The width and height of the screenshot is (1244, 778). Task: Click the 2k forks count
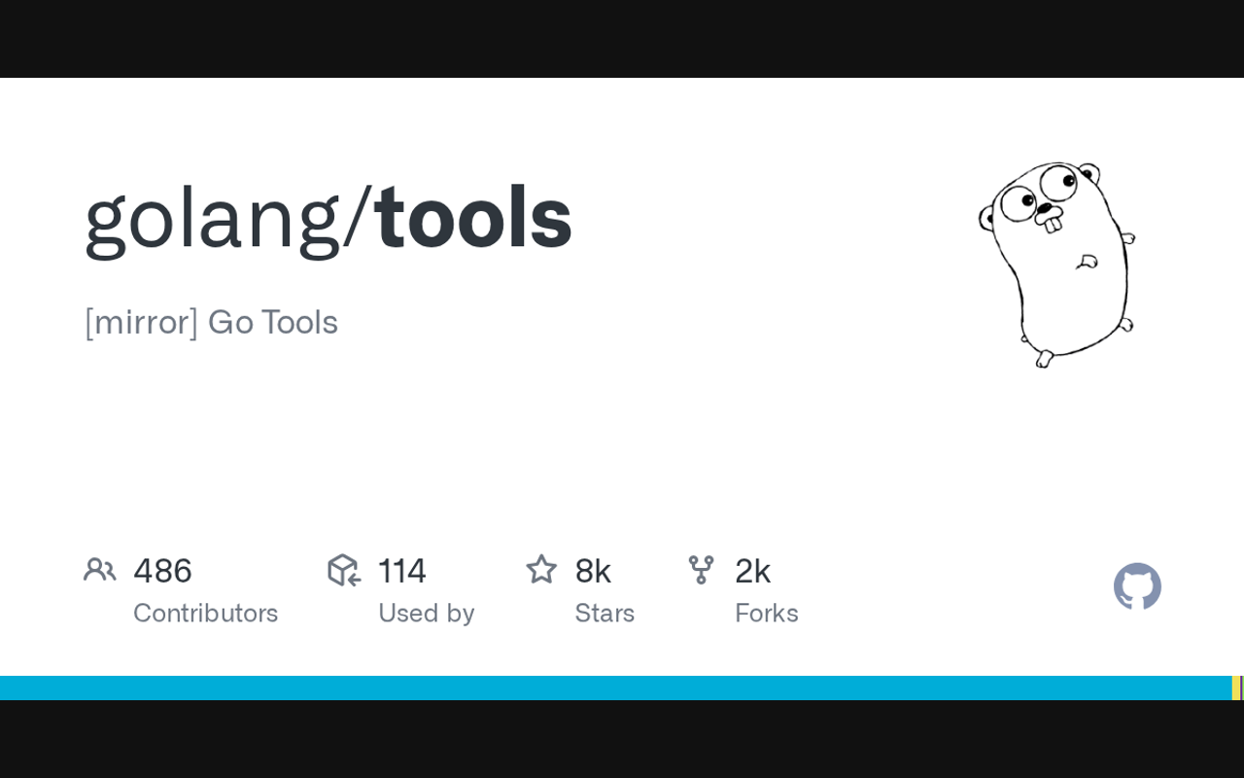[x=752, y=571]
